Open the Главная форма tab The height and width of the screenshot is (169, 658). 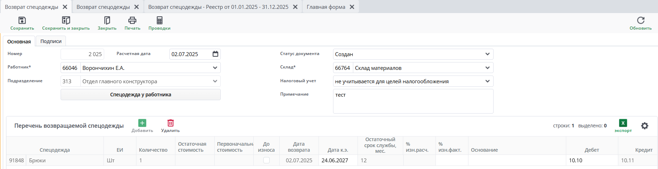click(x=326, y=7)
